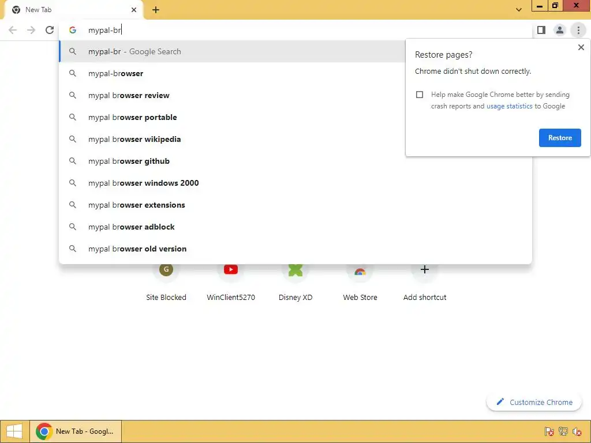Click the Action Center flag tray icon

pyautogui.click(x=549, y=431)
